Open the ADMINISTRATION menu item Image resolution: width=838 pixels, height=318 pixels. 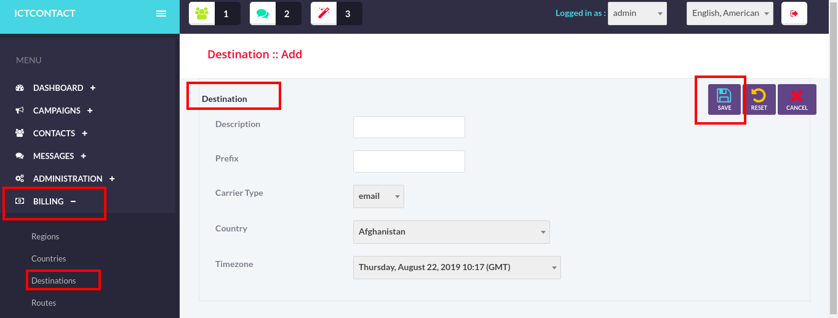[x=68, y=179]
